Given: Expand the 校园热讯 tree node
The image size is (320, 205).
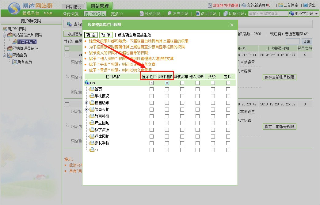Looking at the screenshot, I should (86, 103).
